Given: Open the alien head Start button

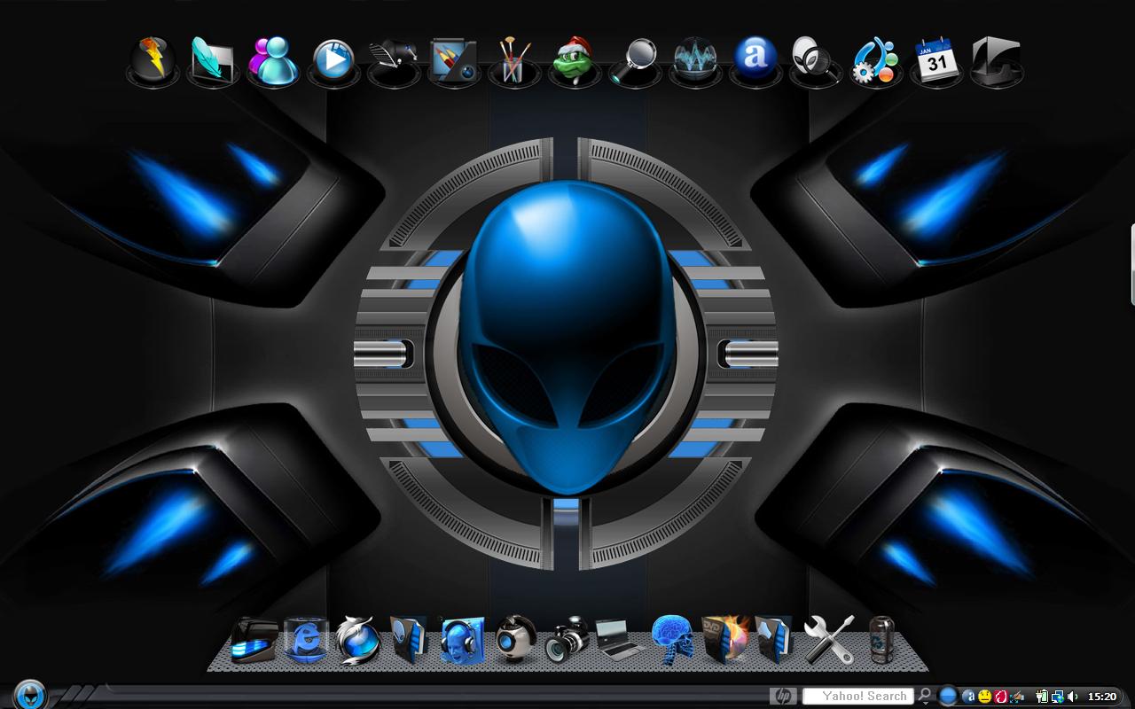Looking at the screenshot, I should pyautogui.click(x=30, y=693).
